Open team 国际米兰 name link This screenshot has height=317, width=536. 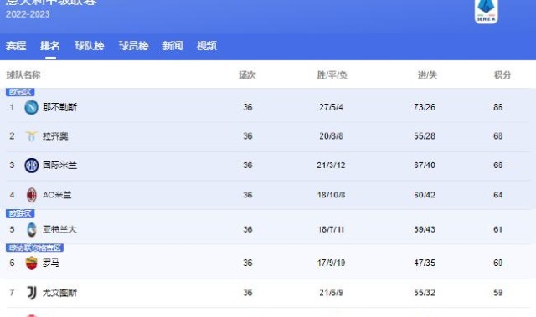pyautogui.click(x=59, y=166)
